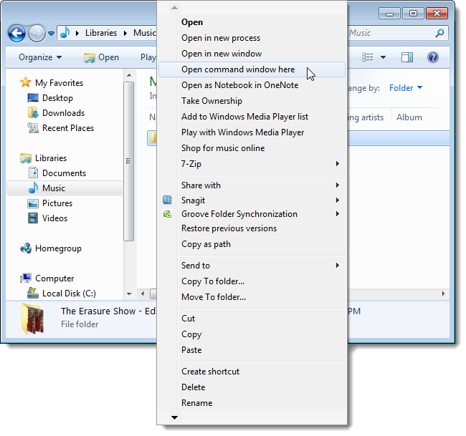Image resolution: width=466 pixels, height=436 pixels.
Task: Select My Favorites star icon
Action: coord(26,82)
